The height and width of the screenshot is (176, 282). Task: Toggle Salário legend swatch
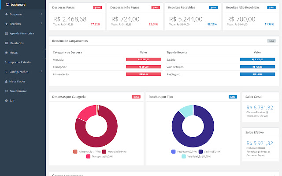coord(201,151)
